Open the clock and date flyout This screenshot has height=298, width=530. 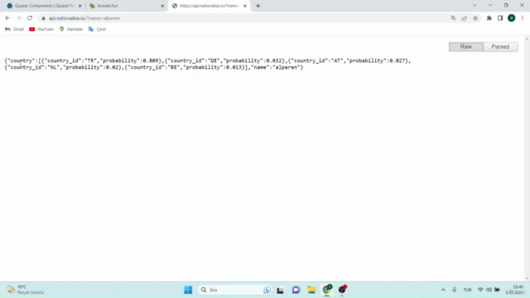point(515,290)
